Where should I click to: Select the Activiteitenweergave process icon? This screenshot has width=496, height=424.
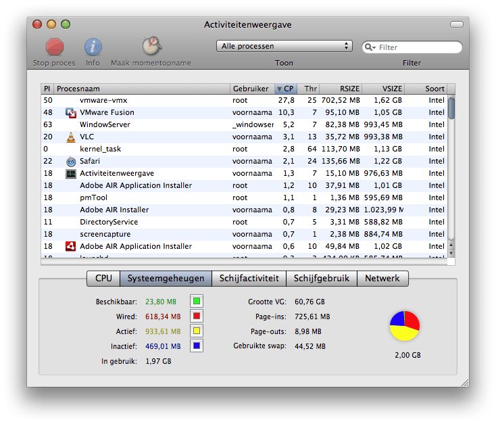(71, 174)
